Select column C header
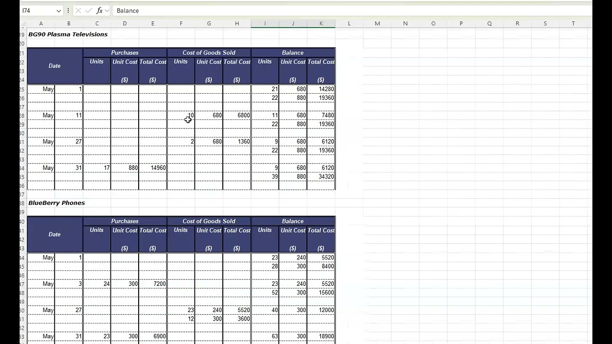This screenshot has width=612, height=344. (x=97, y=23)
